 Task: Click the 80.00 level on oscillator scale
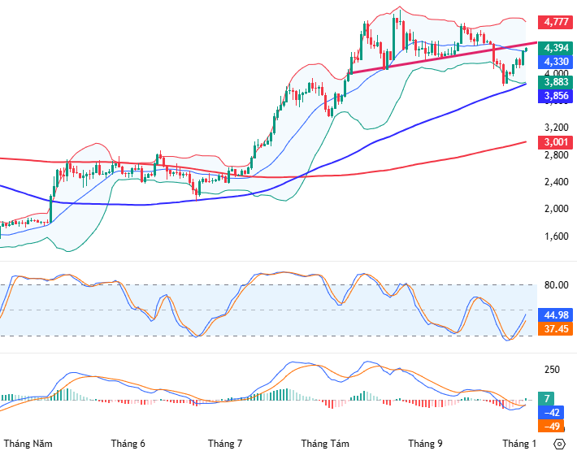coord(556,285)
